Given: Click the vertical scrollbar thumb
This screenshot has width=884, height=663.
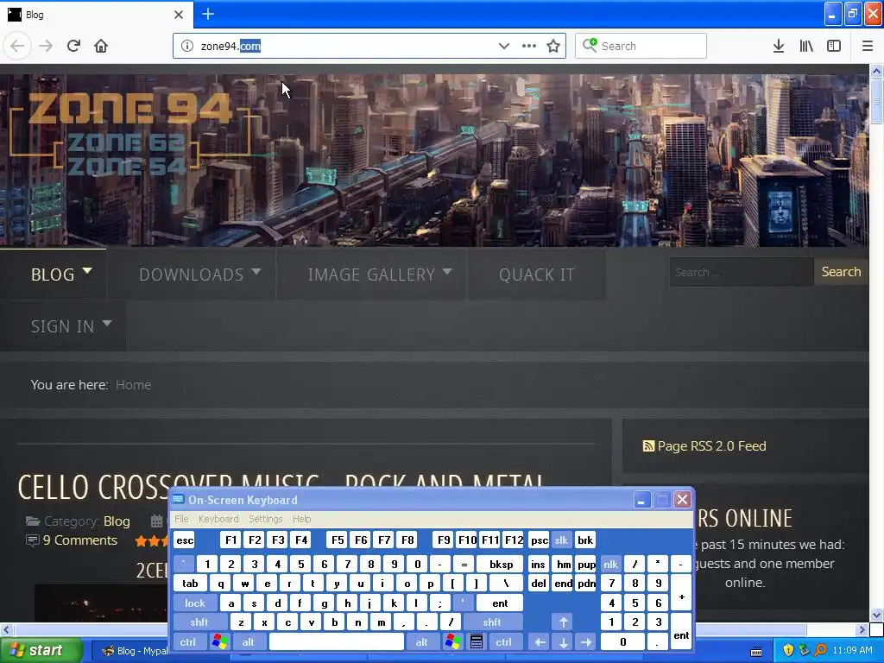Looking at the screenshot, I should tap(876, 100).
